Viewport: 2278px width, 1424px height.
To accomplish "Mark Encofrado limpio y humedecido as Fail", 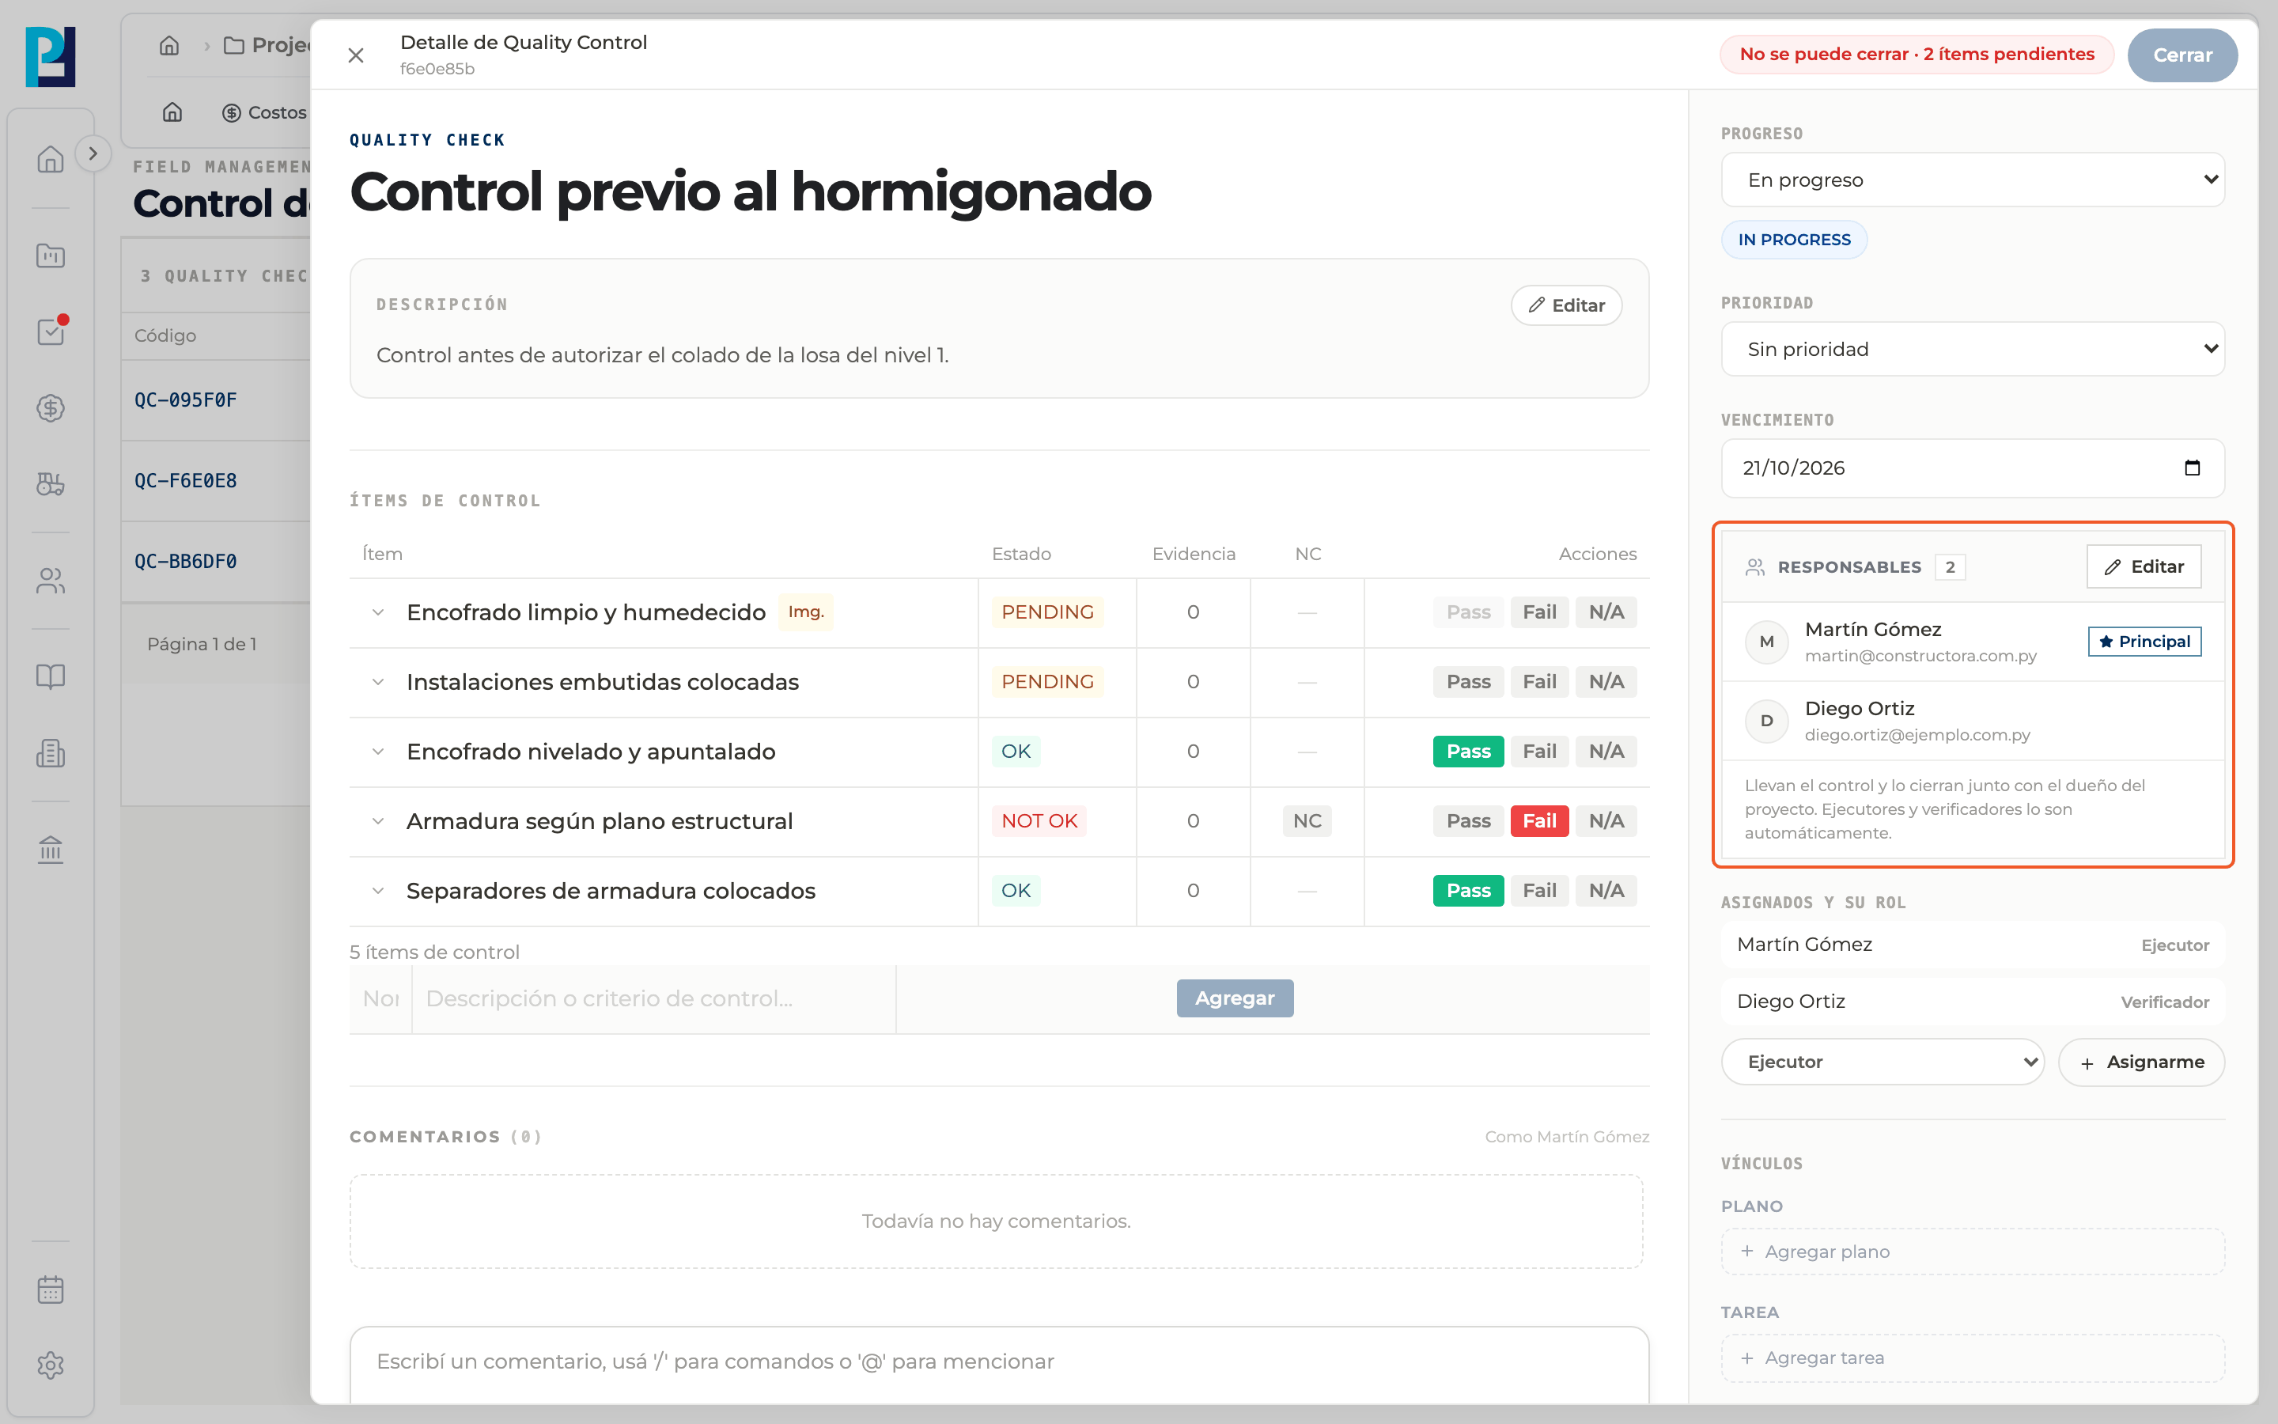I will (x=1539, y=612).
